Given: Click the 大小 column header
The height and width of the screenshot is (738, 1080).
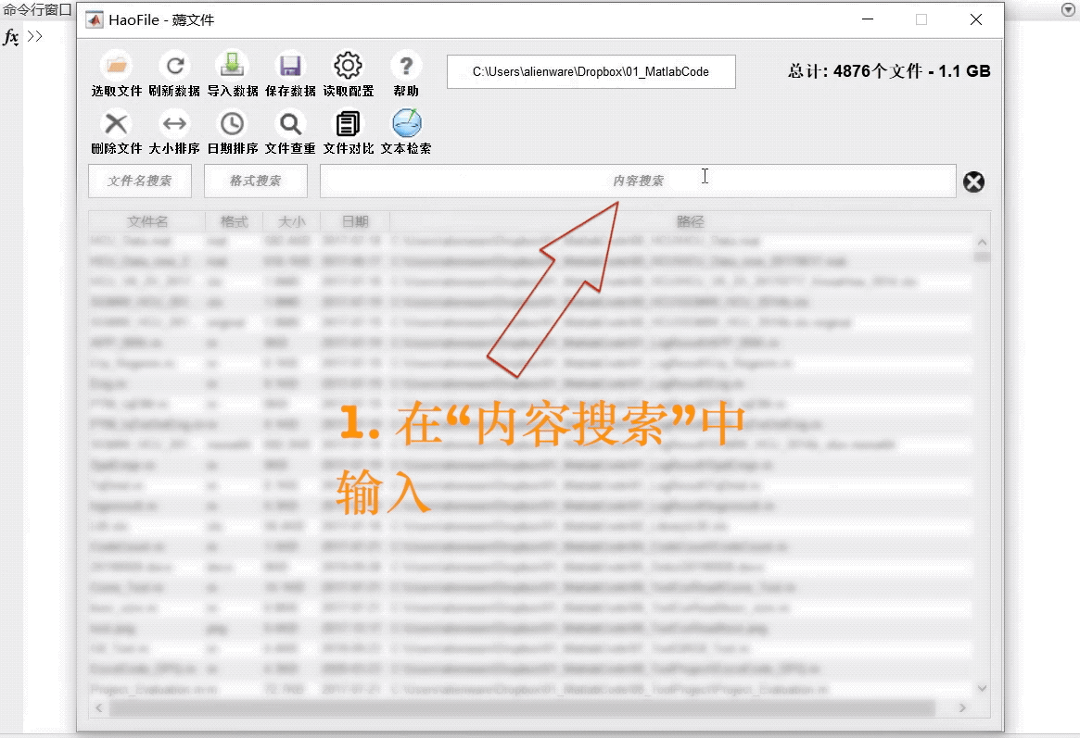Looking at the screenshot, I should tap(292, 221).
